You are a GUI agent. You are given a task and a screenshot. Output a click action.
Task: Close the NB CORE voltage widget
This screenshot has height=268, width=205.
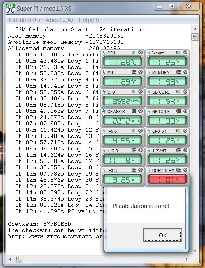pyautogui.click(x=185, y=111)
